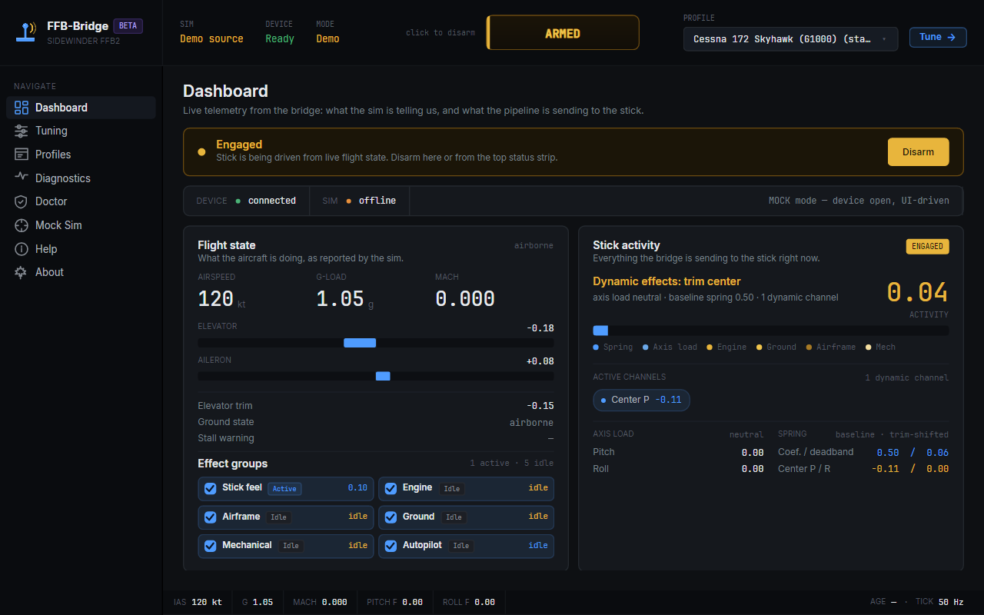Open Mock Sim crosshair icon

click(x=21, y=225)
